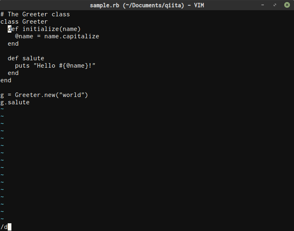Viewport: 294px width, 231px height.
Task: Click the 'puts' keyword
Action: point(22,66)
